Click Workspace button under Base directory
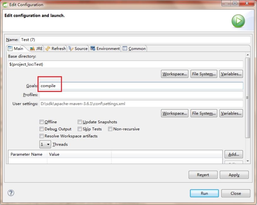The width and height of the screenshot is (257, 205). tap(175, 74)
